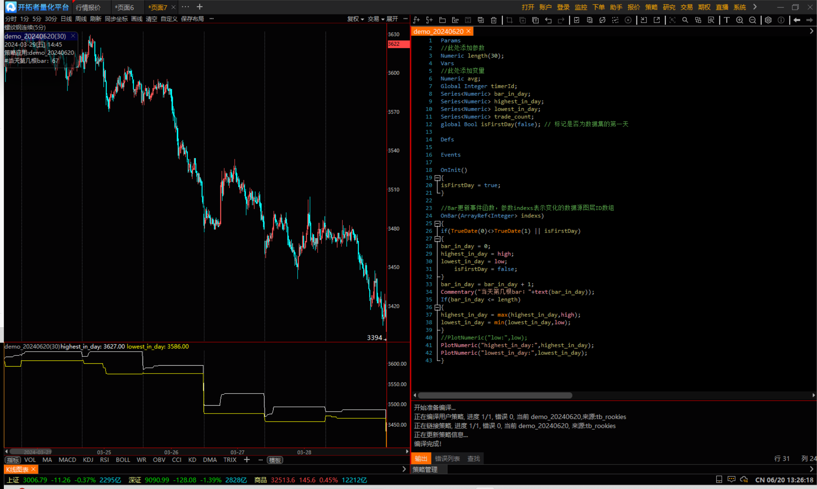
Task: Click the compile-all double checkmark icon
Action: [590, 20]
